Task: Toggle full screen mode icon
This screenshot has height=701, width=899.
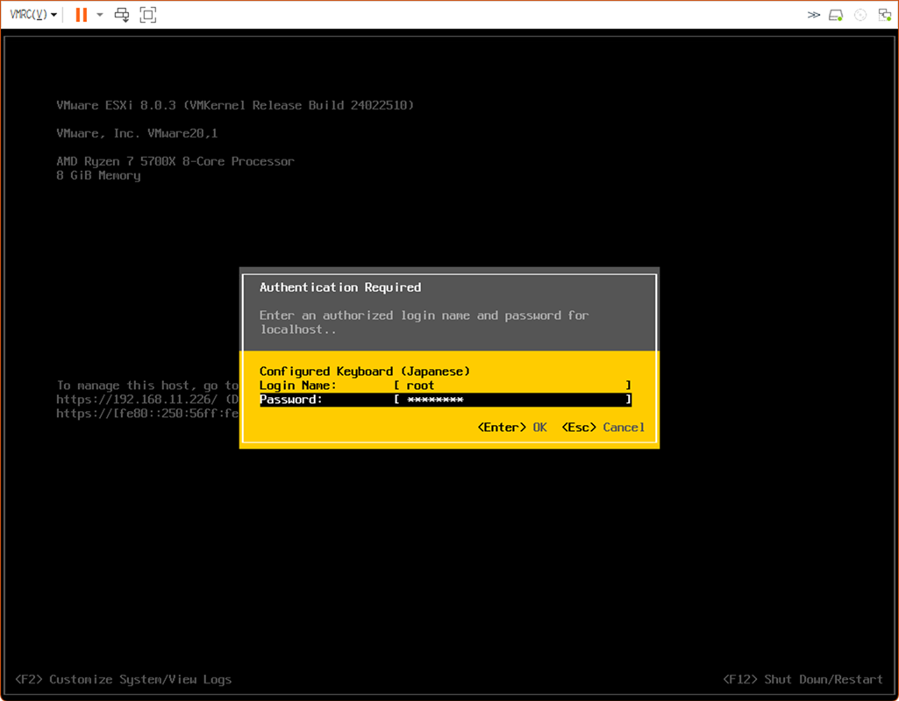Action: 148,14
